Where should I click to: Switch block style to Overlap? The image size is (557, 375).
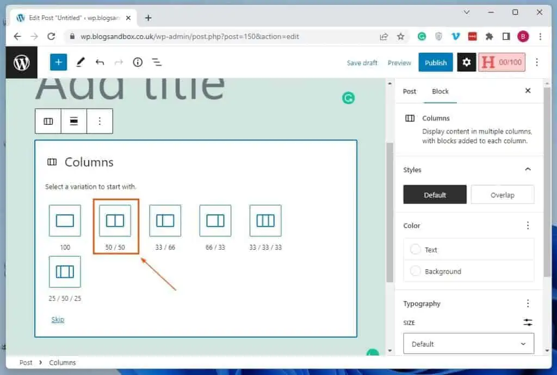pos(502,194)
